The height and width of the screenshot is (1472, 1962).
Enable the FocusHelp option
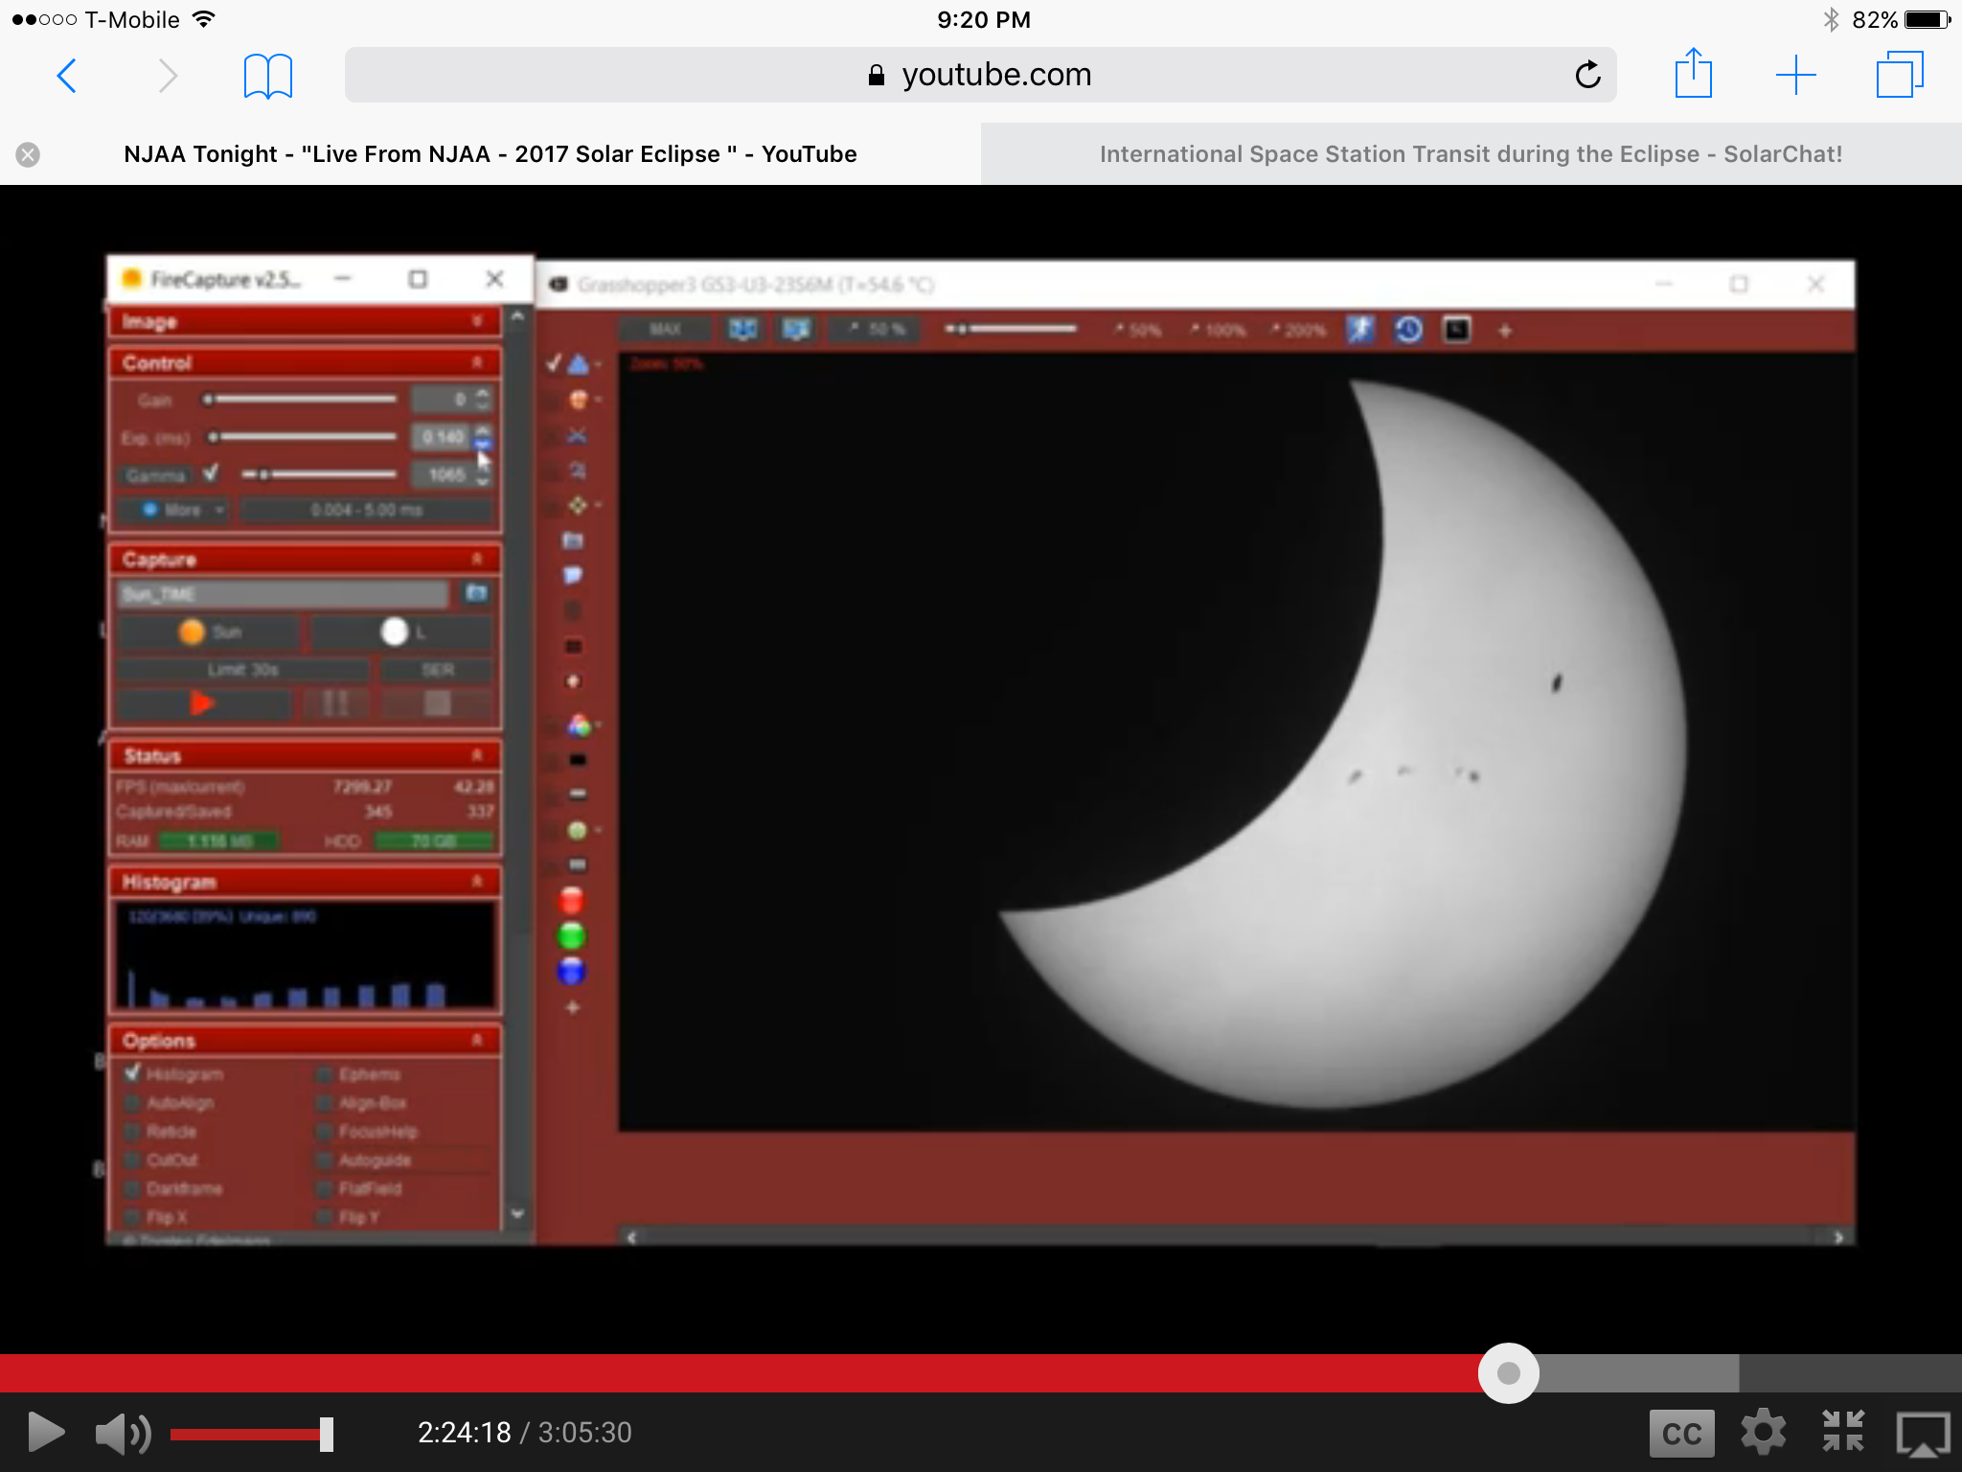pyautogui.click(x=325, y=1132)
